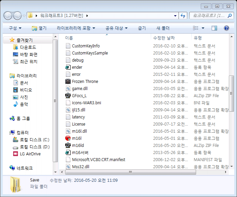Viewport: 237px width, 197px height.
Task: Open 문서 library in sidebar
Action: pos(21,83)
